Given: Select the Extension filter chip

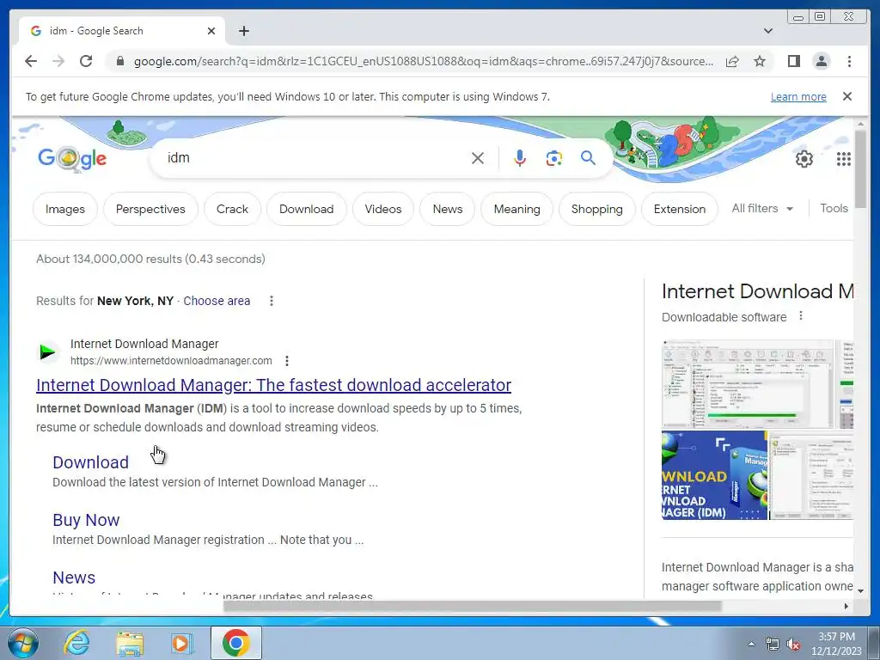Looking at the screenshot, I should pos(680,209).
